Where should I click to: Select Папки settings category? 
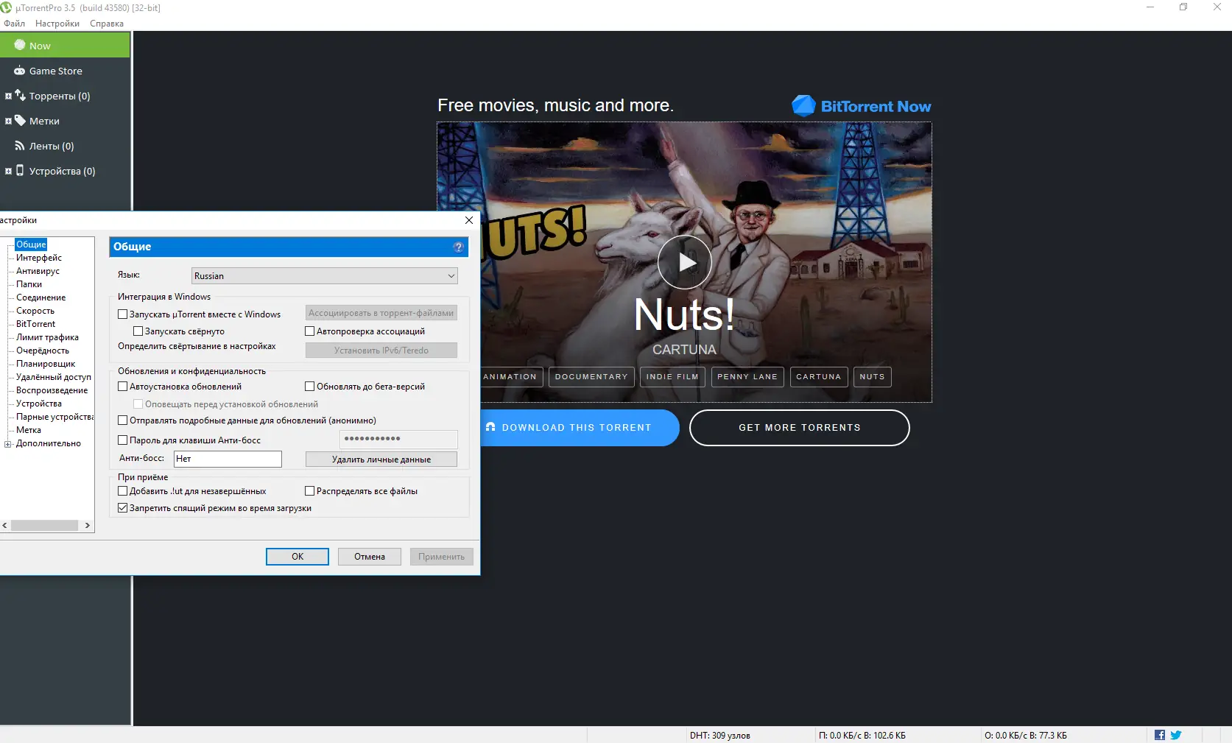point(29,284)
